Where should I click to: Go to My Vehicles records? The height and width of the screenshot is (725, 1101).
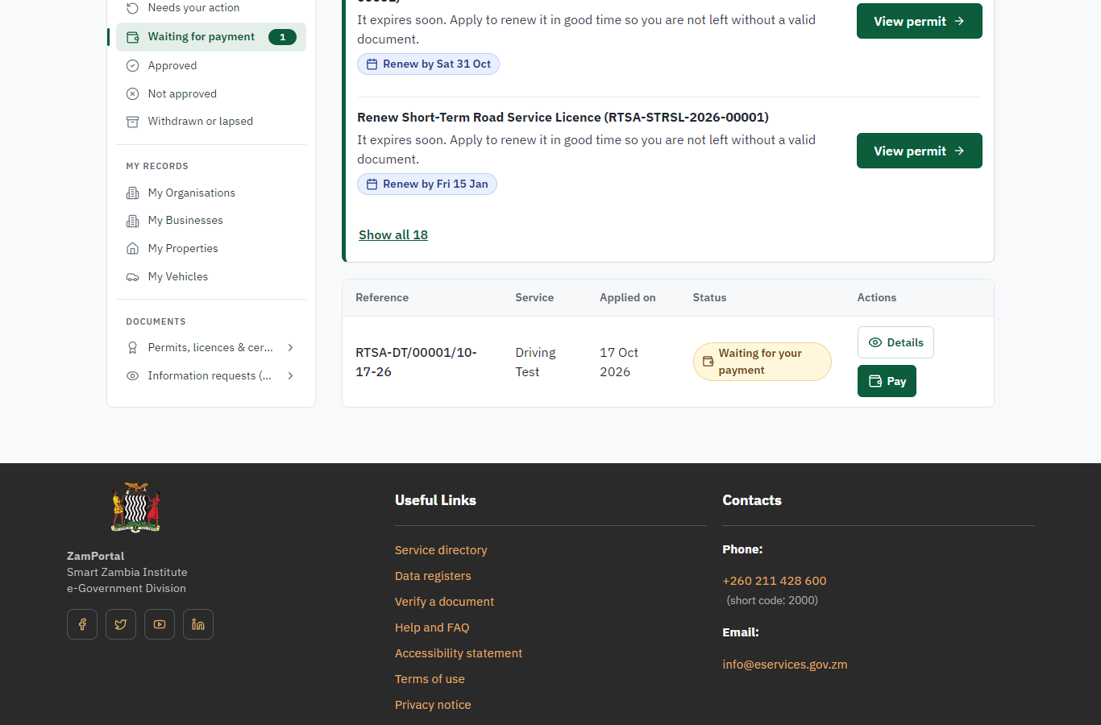(211, 277)
